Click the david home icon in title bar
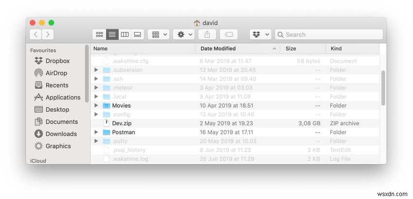The width and height of the screenshot is (413, 199). coord(197,23)
